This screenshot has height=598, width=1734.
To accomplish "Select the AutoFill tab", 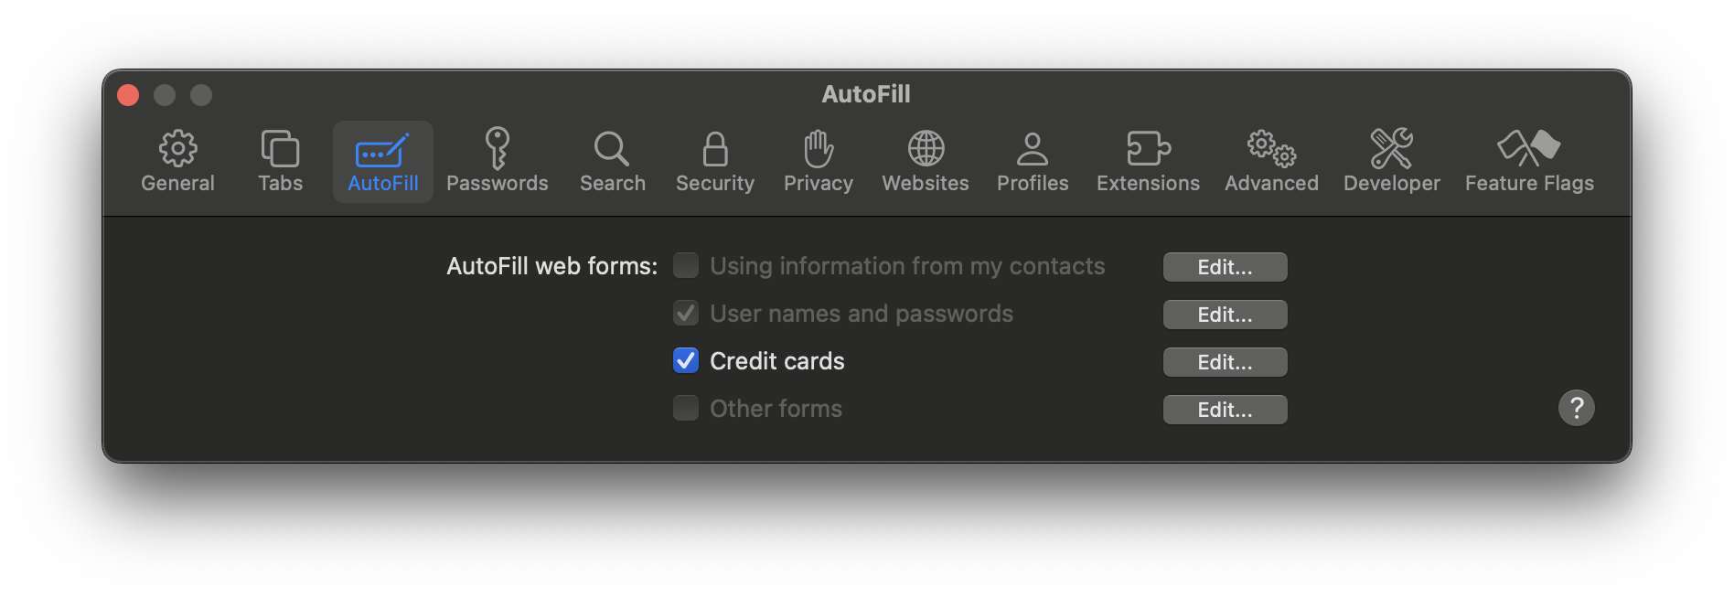I will 382,162.
